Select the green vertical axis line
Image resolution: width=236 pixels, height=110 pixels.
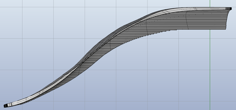click(x=210, y=55)
